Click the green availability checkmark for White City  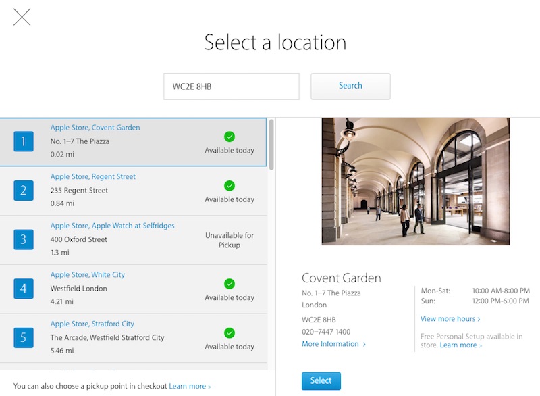pyautogui.click(x=230, y=284)
